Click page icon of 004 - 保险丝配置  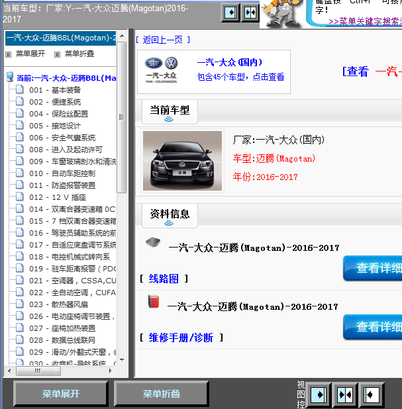[20, 113]
